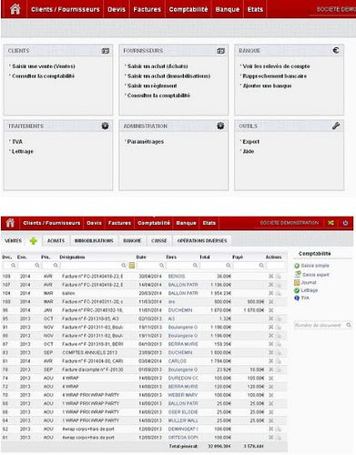Image resolution: width=356 pixels, height=455 pixels.
Task: Click the X action icon for DUCHEMIN row 98
Action: pyautogui.click(x=271, y=310)
